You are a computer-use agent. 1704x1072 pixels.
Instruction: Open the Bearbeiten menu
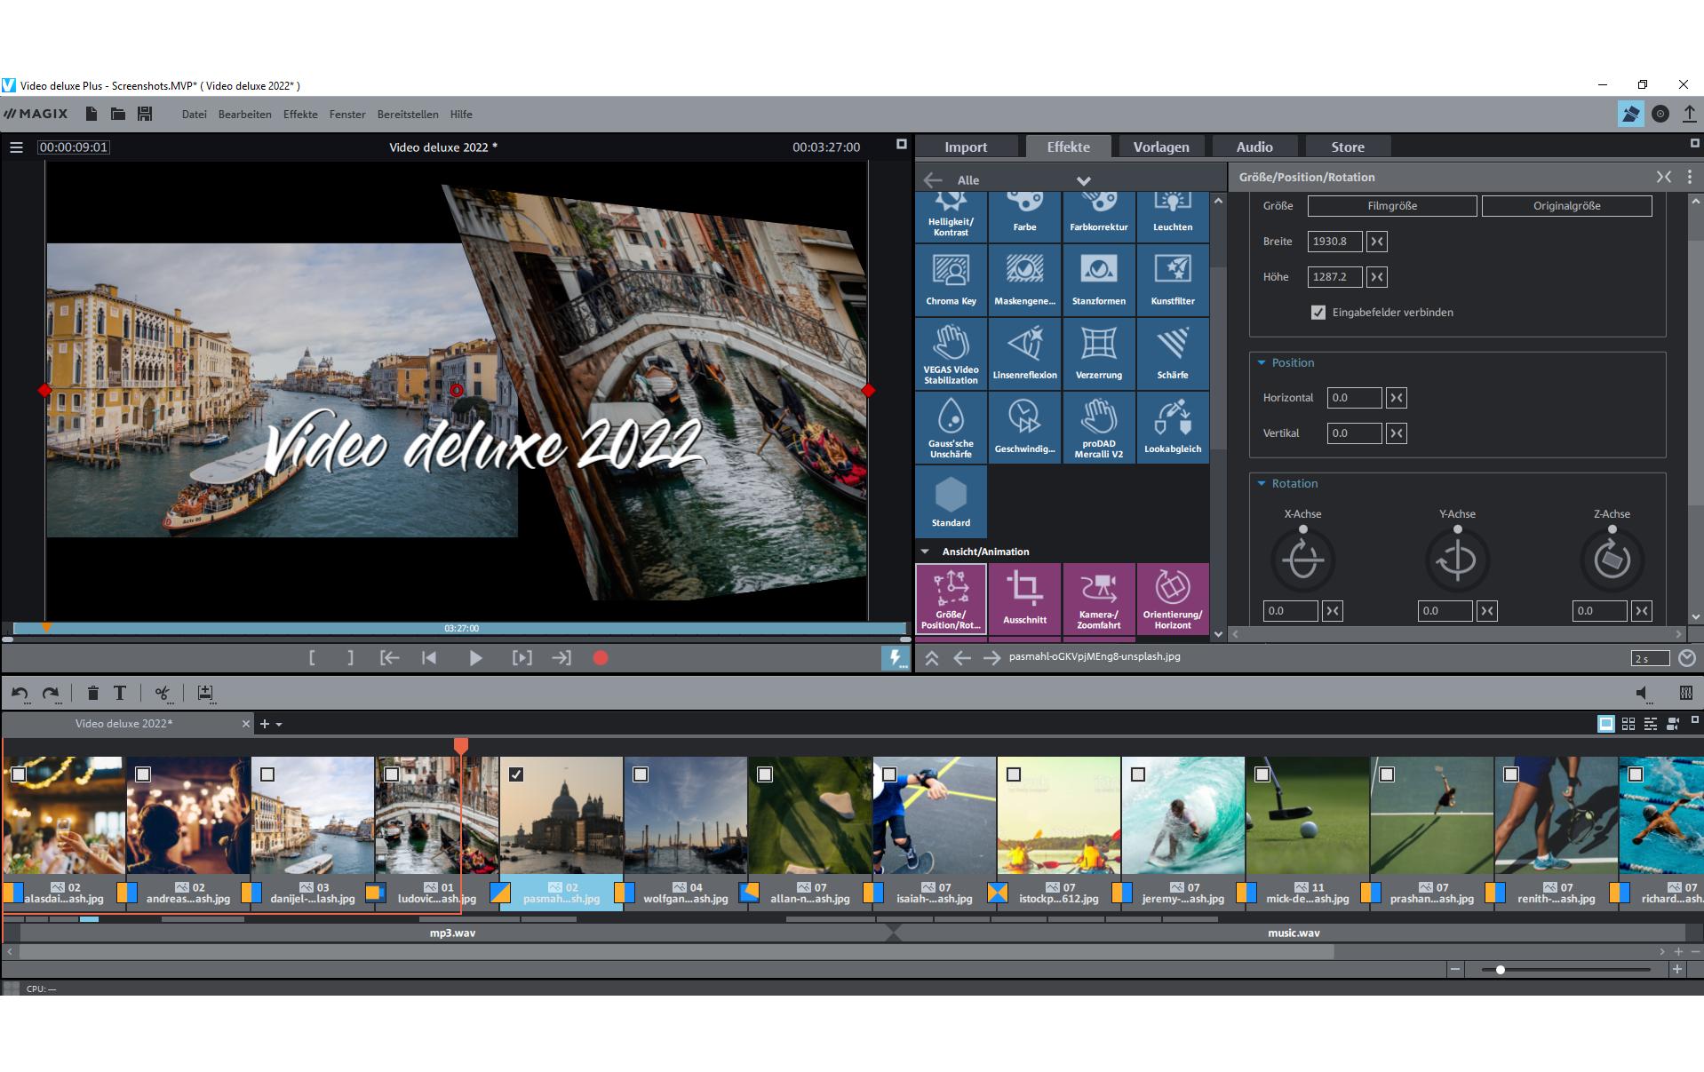coord(244,115)
